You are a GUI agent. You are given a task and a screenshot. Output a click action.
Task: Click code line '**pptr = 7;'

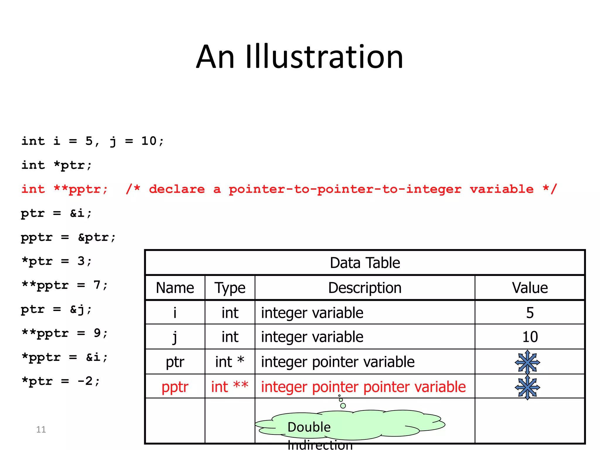(65, 285)
